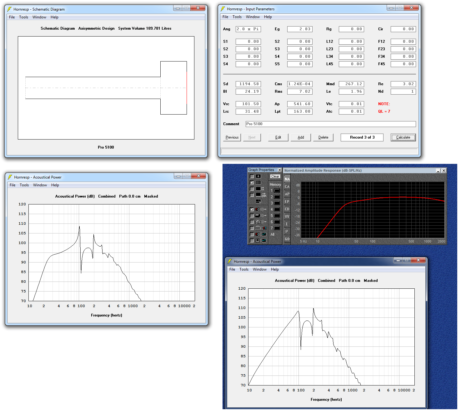This screenshot has height=417, width=466.
Task: Click the Edit button
Action: tap(278, 137)
